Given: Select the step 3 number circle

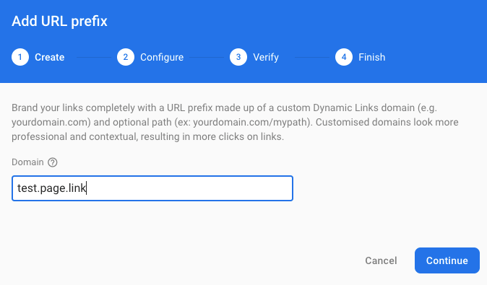Looking at the screenshot, I should (x=238, y=57).
